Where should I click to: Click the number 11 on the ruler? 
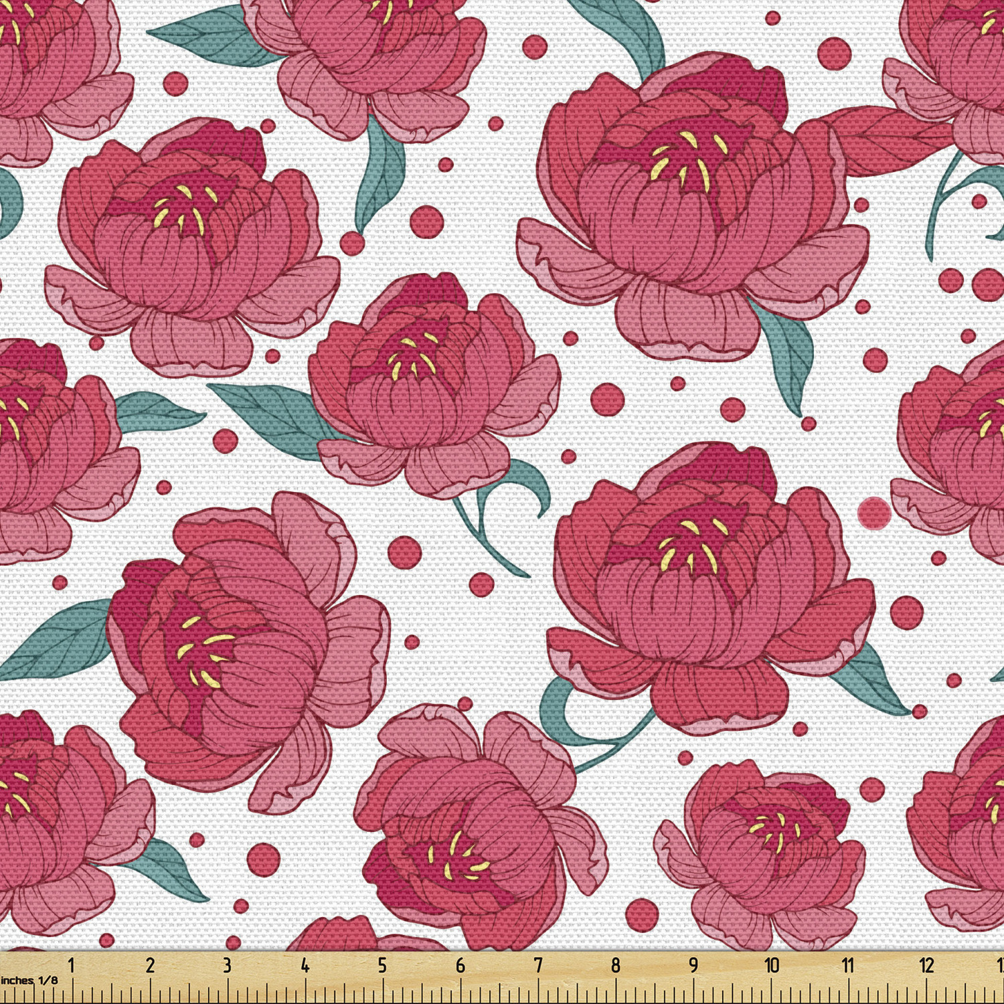click(x=848, y=965)
